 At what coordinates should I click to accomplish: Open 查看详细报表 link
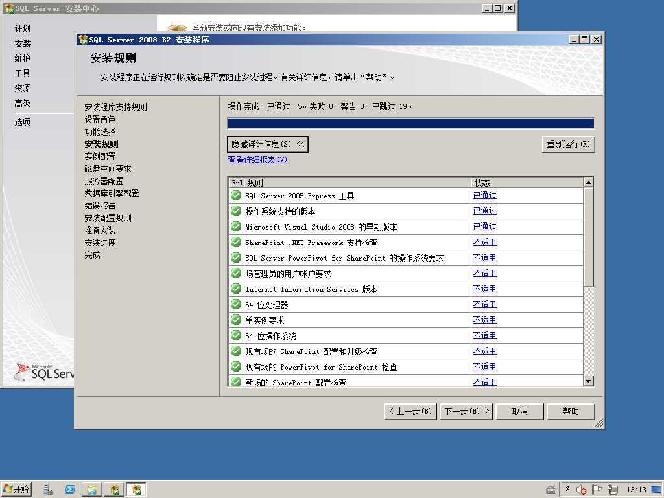258,160
